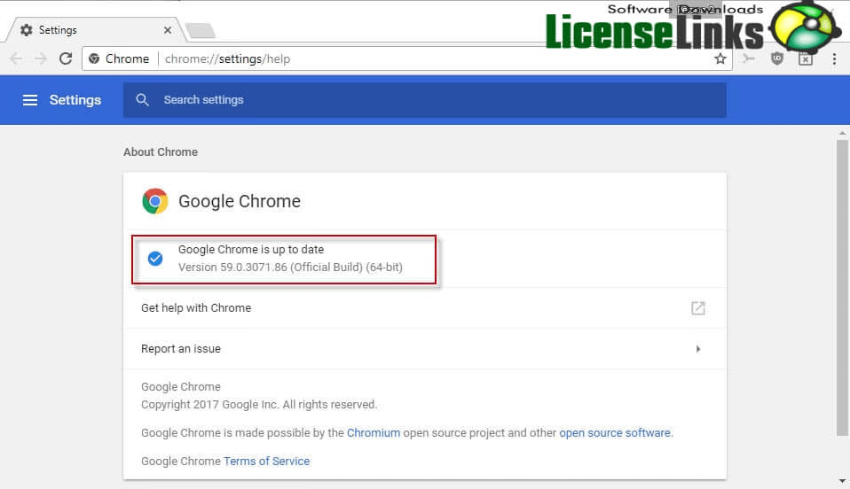Viewport: 850px width, 489px height.
Task: Click the magnifier icon in search settings
Action: pyautogui.click(x=142, y=99)
